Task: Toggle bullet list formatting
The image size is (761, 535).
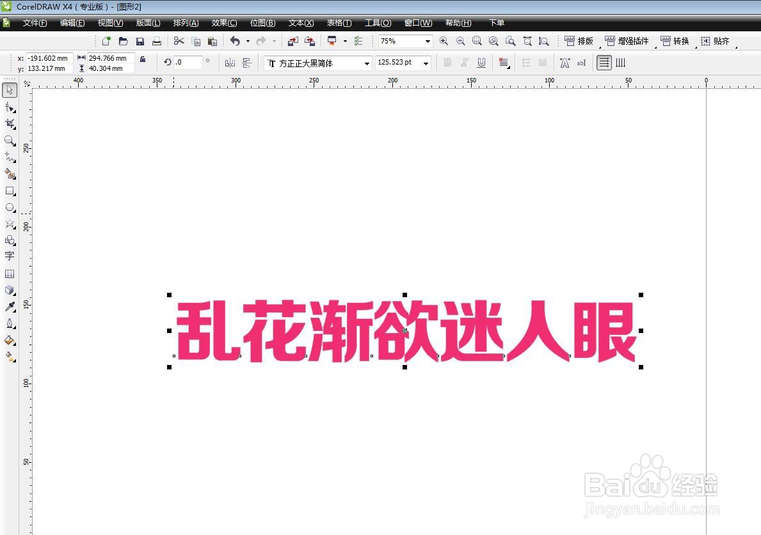Action: 526,63
